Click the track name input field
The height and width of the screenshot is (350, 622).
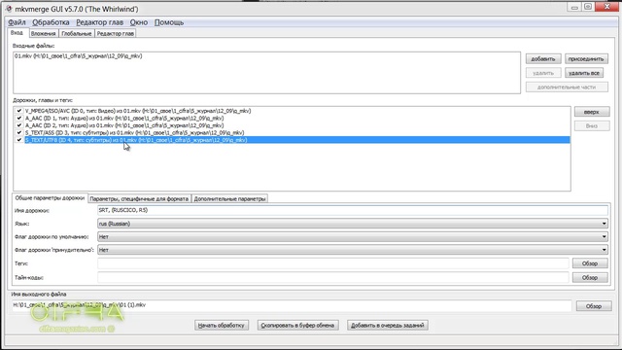352,210
